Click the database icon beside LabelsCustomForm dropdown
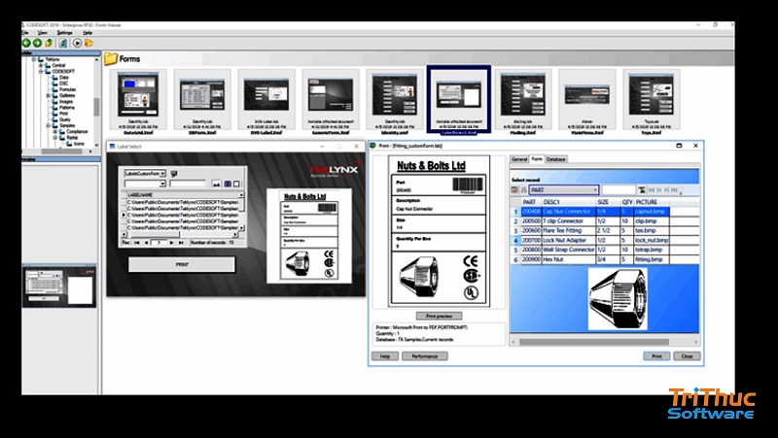Viewport: 778px width, 438px height. 173,172
